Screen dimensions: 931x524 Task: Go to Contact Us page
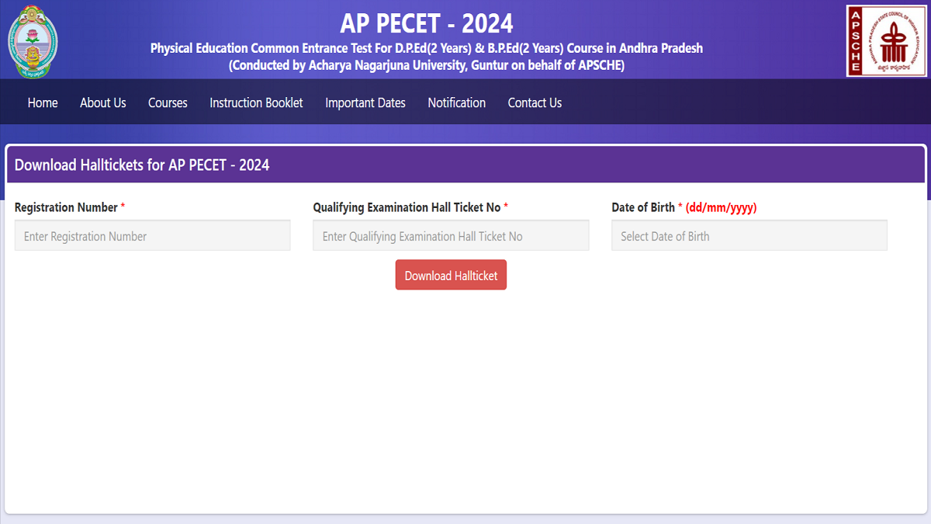pyautogui.click(x=535, y=102)
